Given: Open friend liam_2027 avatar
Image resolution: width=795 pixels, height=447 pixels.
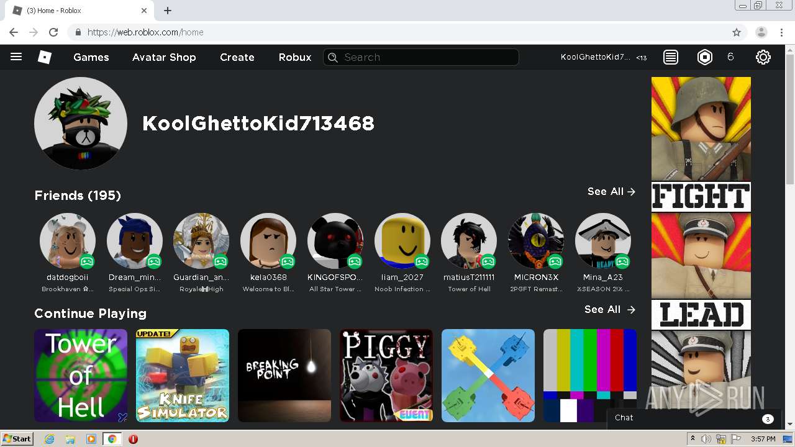Looking at the screenshot, I should (402, 241).
